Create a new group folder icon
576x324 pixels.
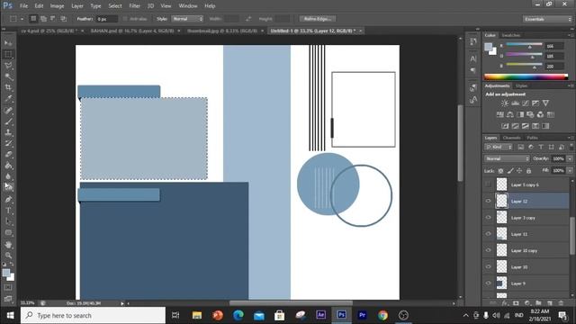[x=538, y=303]
